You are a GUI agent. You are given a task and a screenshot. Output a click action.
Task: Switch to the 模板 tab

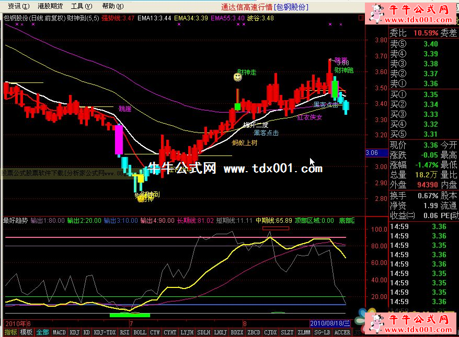click(26, 332)
